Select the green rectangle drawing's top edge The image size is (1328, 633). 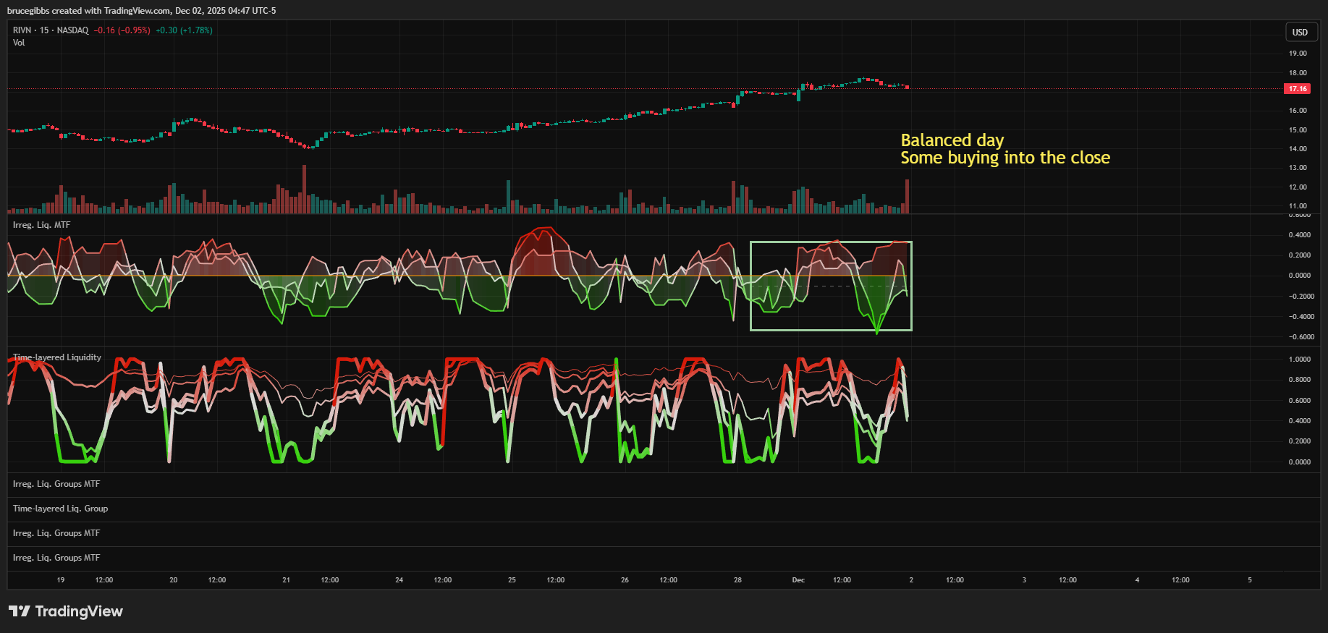click(x=831, y=242)
